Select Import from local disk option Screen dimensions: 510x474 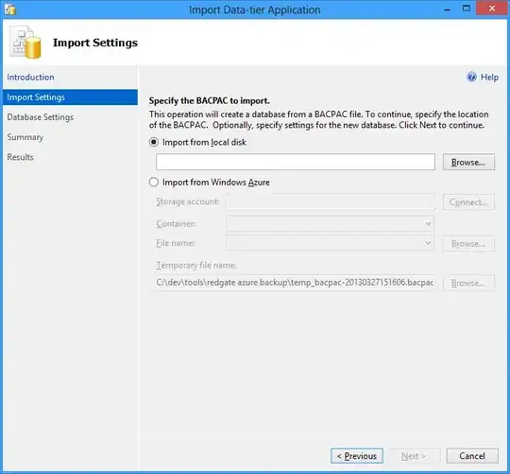(154, 142)
